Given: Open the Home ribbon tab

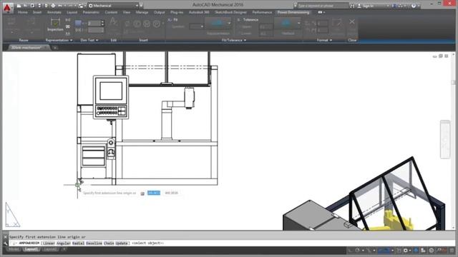Looking at the screenshot, I should coord(22,12).
